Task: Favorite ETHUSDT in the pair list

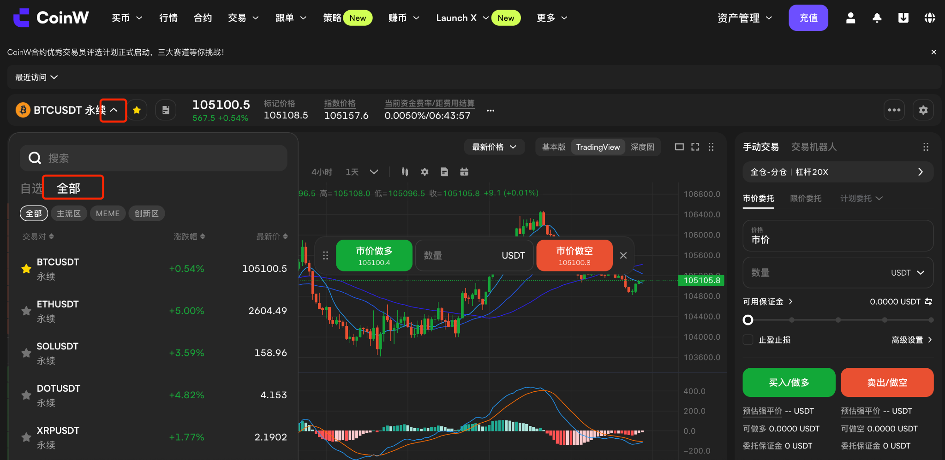Action: [26, 311]
